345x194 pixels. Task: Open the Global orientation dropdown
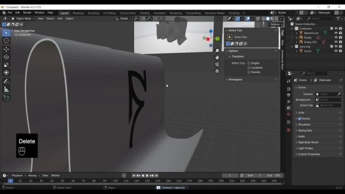point(123,19)
